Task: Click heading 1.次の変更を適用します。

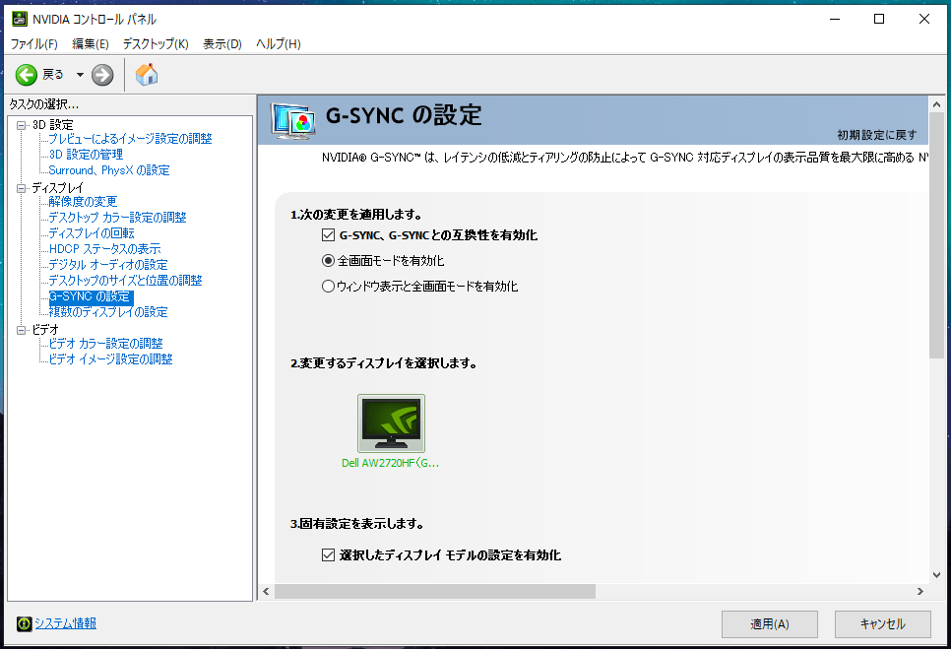Action: (356, 214)
